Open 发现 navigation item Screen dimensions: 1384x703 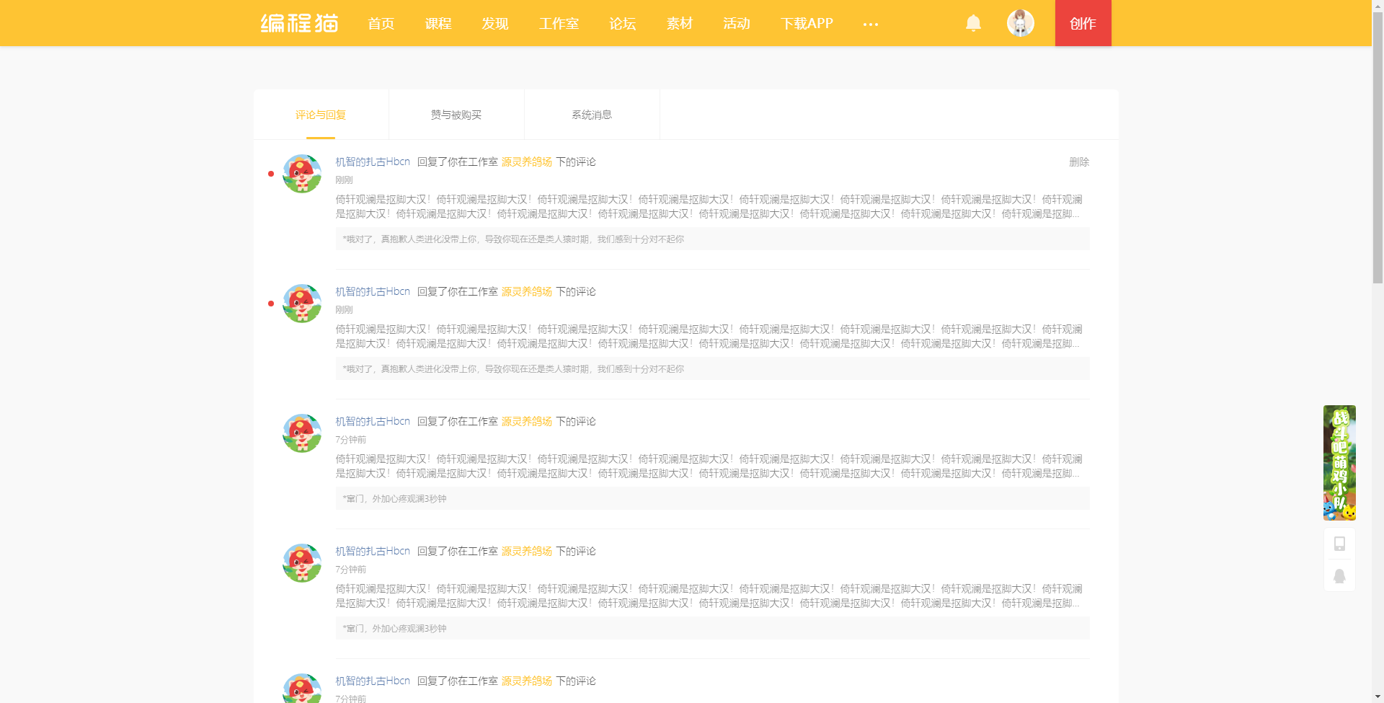(x=495, y=24)
